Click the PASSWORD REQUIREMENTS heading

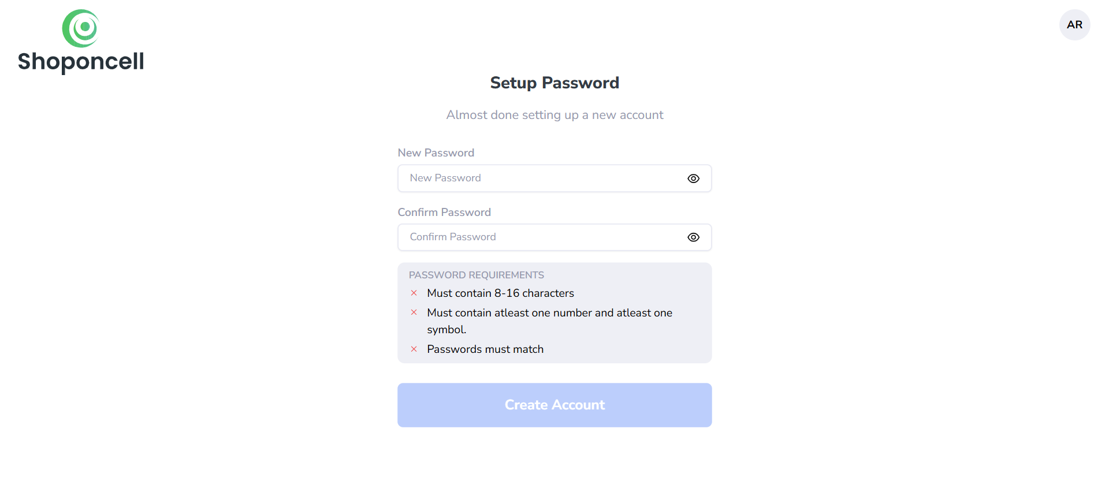point(476,275)
